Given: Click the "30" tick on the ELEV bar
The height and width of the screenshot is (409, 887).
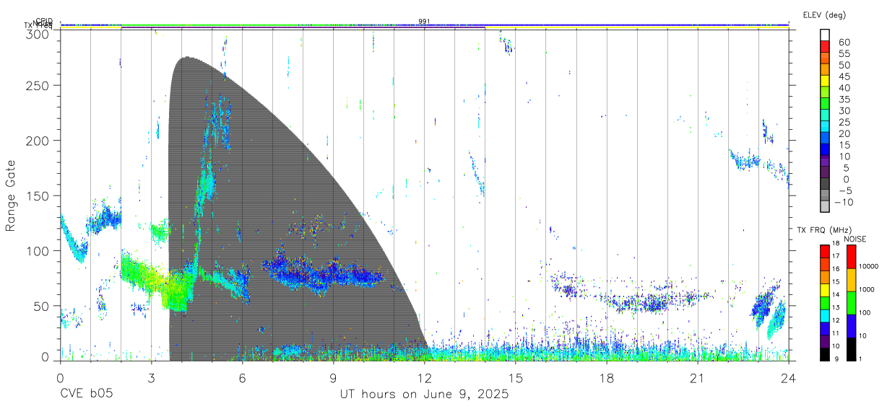Looking at the screenshot, I should (844, 111).
